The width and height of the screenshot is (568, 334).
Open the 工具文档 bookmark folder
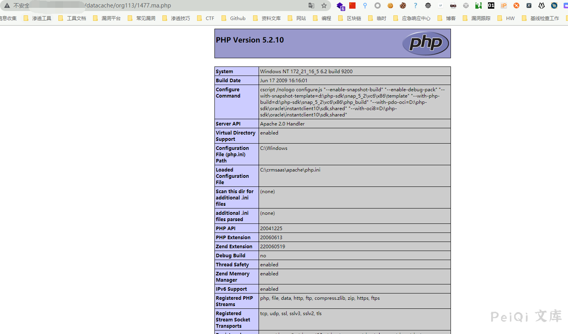pyautogui.click(x=72, y=18)
